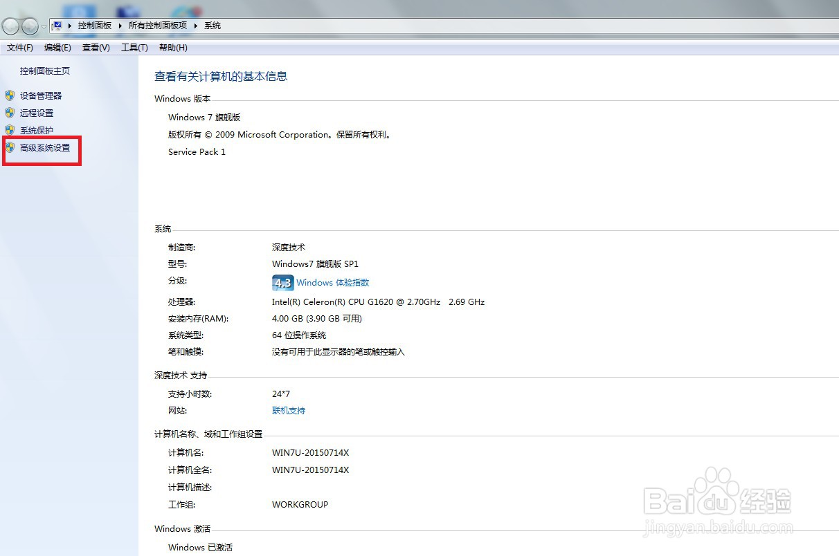The height and width of the screenshot is (556, 839).
Task: Open Windows 体验指数 link
Action: point(333,283)
